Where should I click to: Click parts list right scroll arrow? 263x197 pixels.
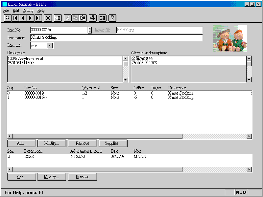click(249, 136)
